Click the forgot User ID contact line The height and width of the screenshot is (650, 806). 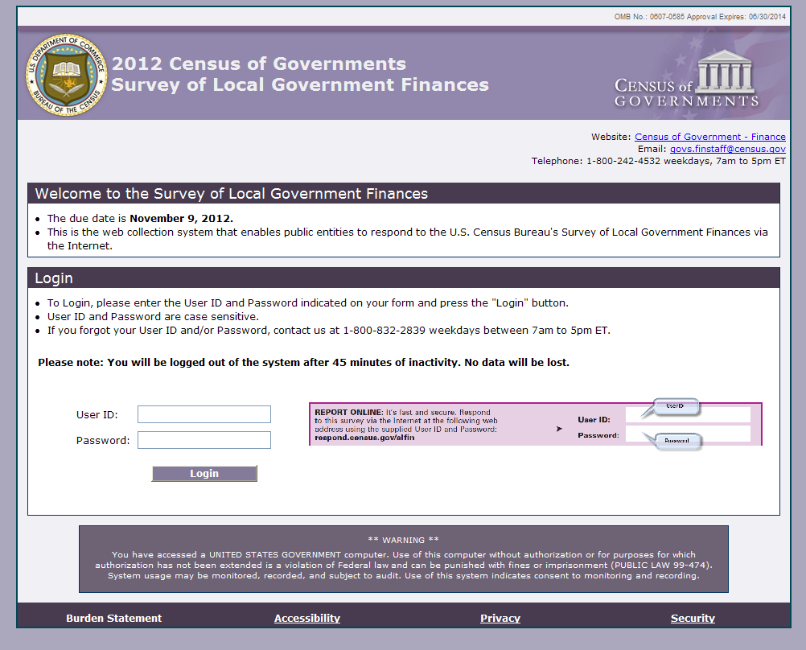point(329,331)
